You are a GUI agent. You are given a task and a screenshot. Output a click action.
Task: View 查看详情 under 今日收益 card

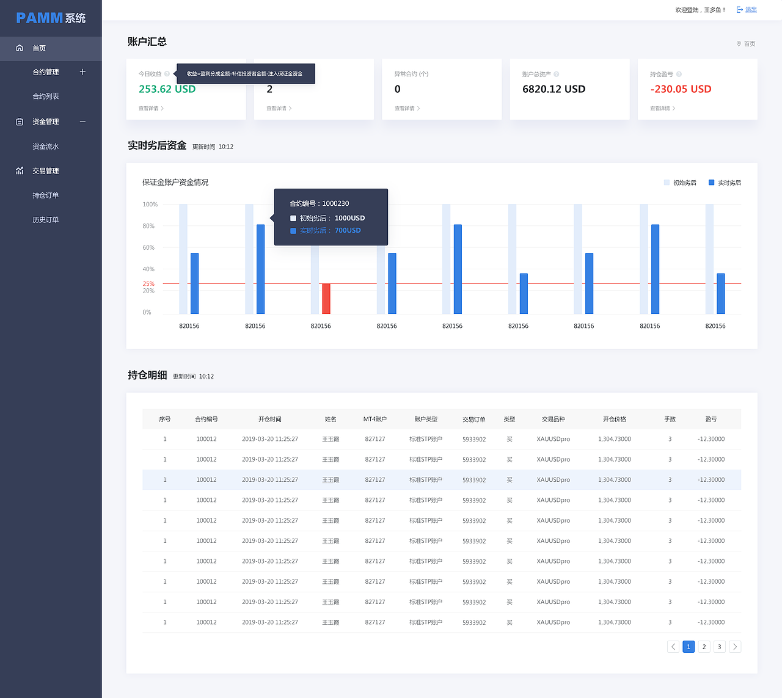coord(151,109)
